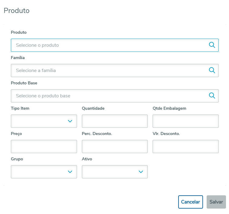Click the Cancelar button
This screenshot has width=229, height=214.
[190, 202]
